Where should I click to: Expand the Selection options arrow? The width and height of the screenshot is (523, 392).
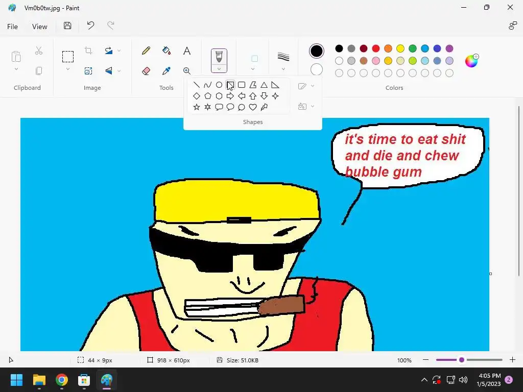(68, 69)
